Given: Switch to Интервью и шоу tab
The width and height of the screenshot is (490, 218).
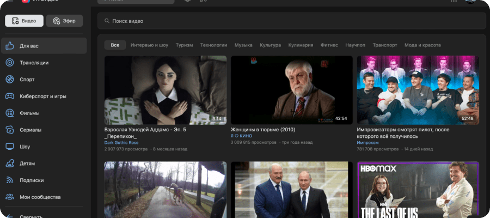Looking at the screenshot, I should point(149,45).
